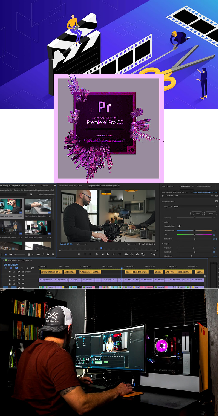Hide the V3 track with eye icon
Screen dimensions: 219x417
tap(23, 280)
